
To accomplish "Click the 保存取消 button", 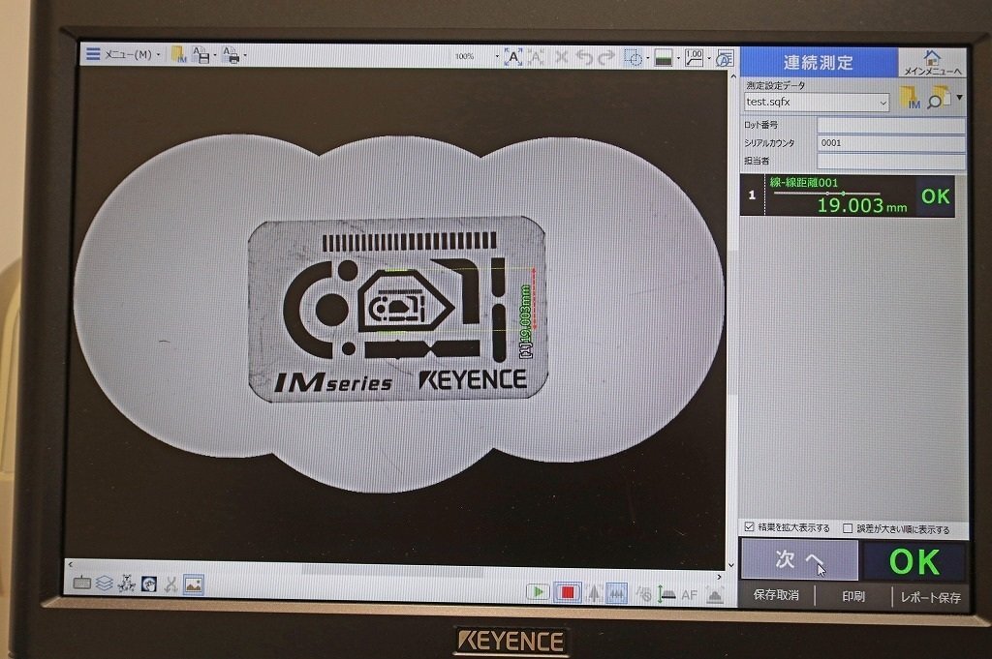I will click(x=776, y=595).
